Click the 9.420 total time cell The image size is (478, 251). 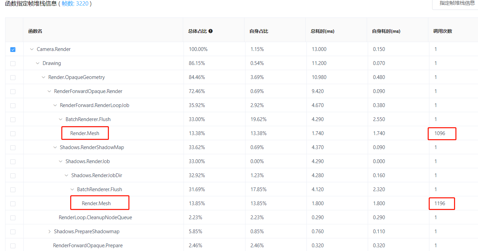318,91
